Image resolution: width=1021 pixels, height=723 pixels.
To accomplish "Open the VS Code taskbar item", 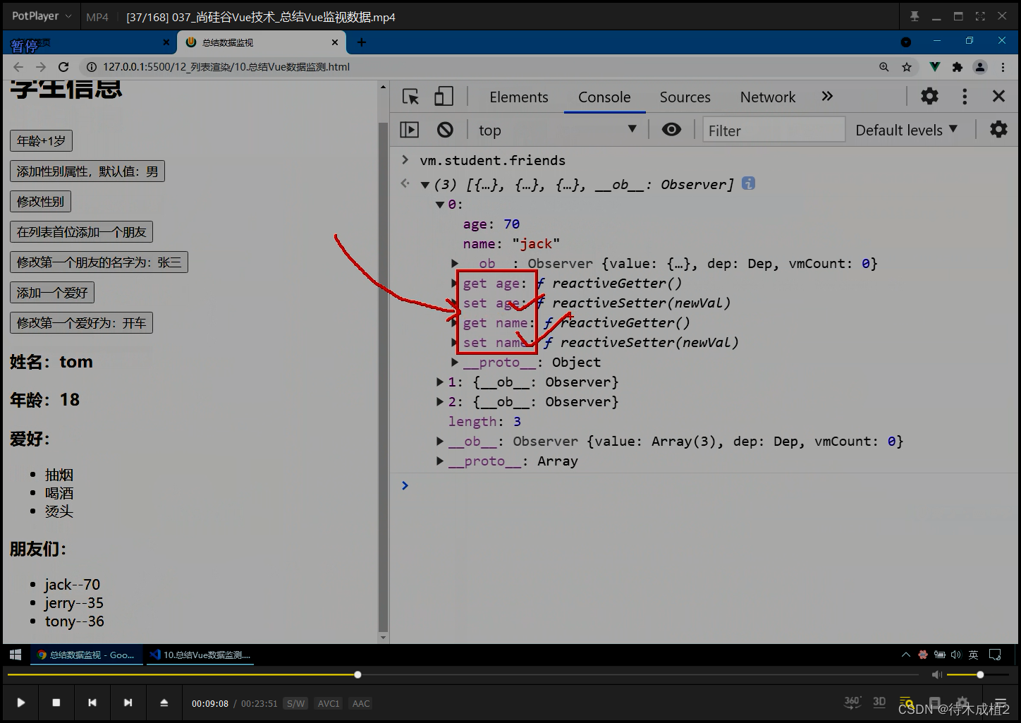I will click(x=202, y=655).
